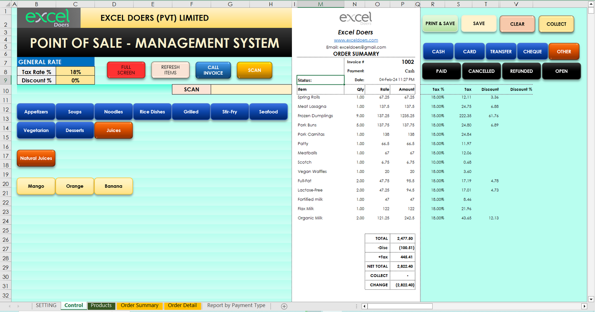Open the www.exceldoers.com link
The width and height of the screenshot is (595, 312).
[356, 40]
